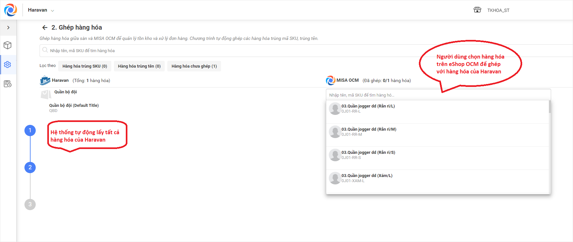Open the MISA OCM product search combo box

[438, 95]
